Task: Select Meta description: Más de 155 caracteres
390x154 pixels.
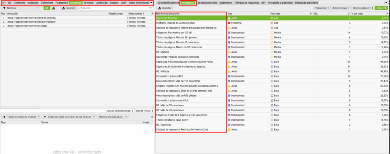Action: 272,81
